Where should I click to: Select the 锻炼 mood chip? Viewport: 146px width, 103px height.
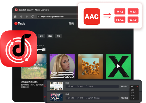pyautogui.click(x=42, y=36)
